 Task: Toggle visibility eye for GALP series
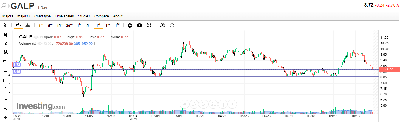[x=36, y=37]
